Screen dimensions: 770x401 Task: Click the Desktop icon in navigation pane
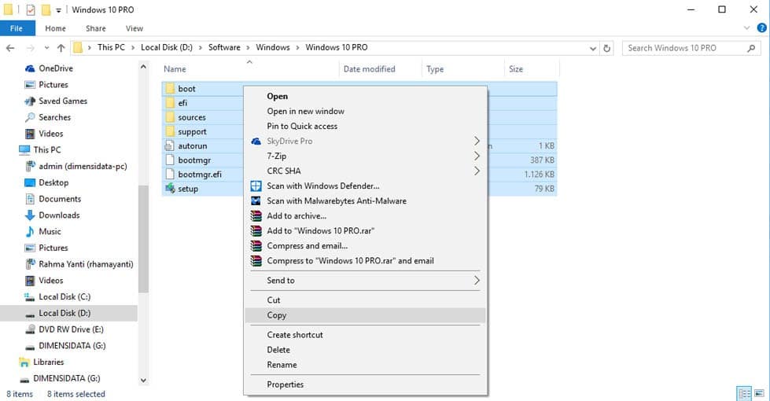(30, 182)
